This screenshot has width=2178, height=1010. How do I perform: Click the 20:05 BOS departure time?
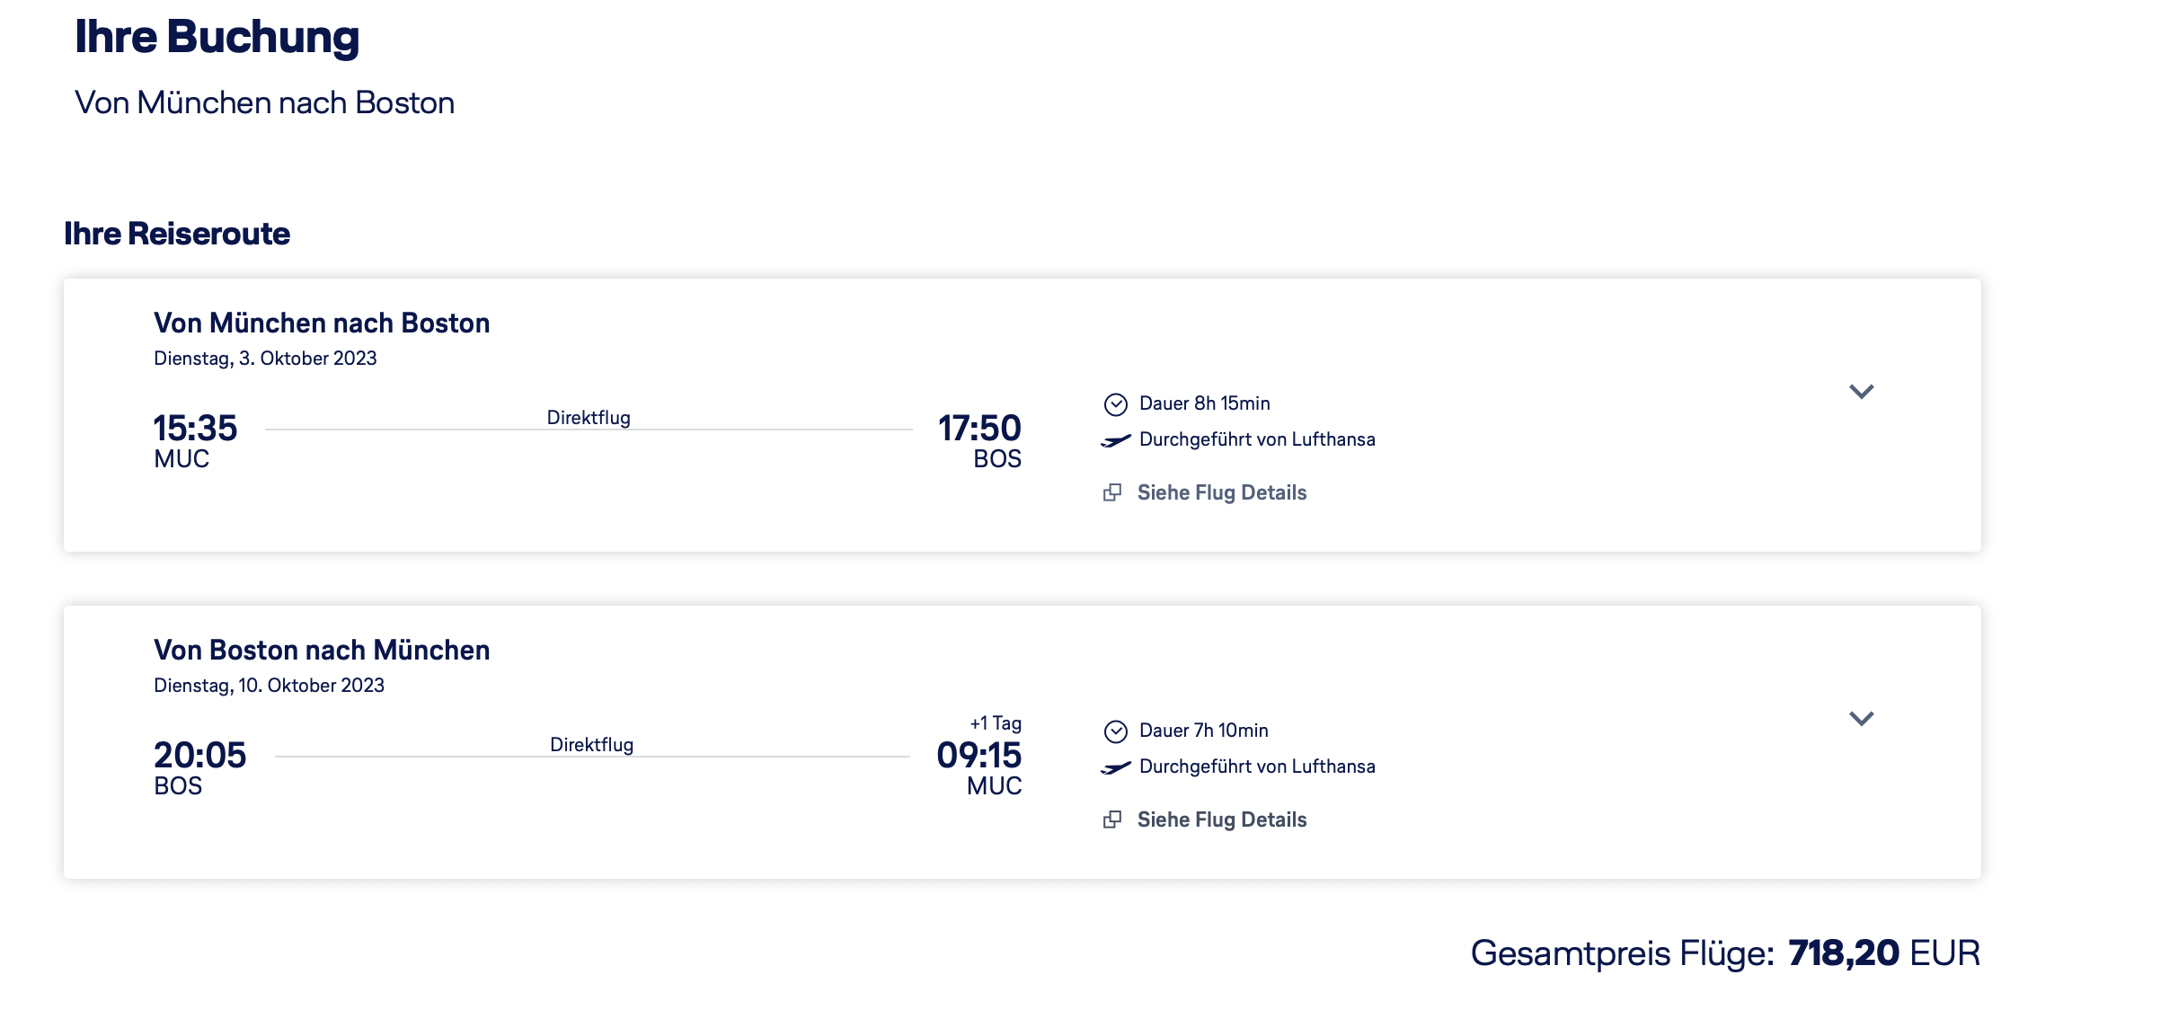pos(199,756)
